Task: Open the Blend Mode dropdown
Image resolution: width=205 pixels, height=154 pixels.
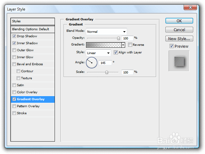Action: (106, 31)
